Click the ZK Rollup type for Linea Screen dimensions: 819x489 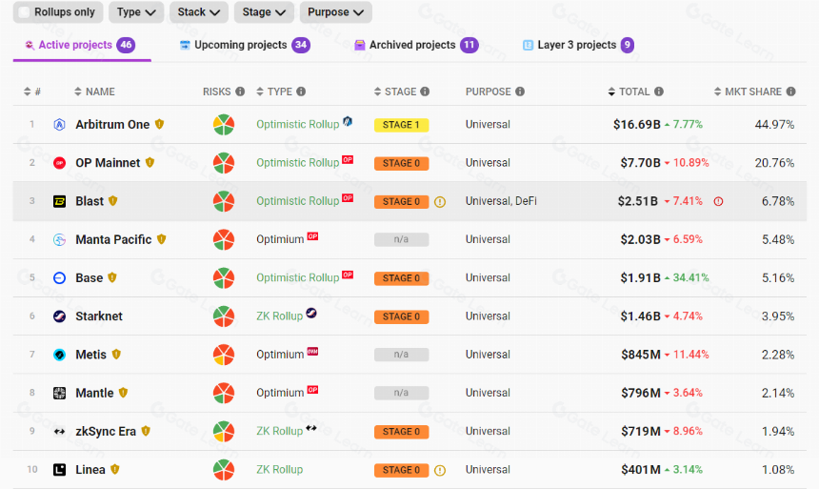[x=279, y=470]
